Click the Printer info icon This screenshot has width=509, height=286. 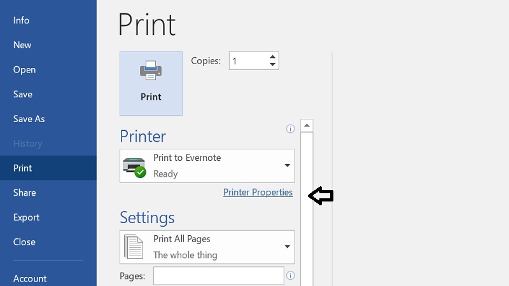coord(291,129)
